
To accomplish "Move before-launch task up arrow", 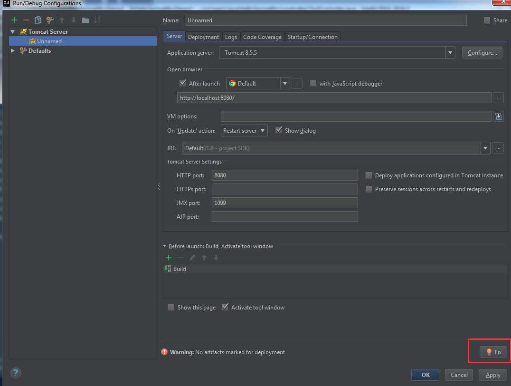I will pyautogui.click(x=204, y=258).
